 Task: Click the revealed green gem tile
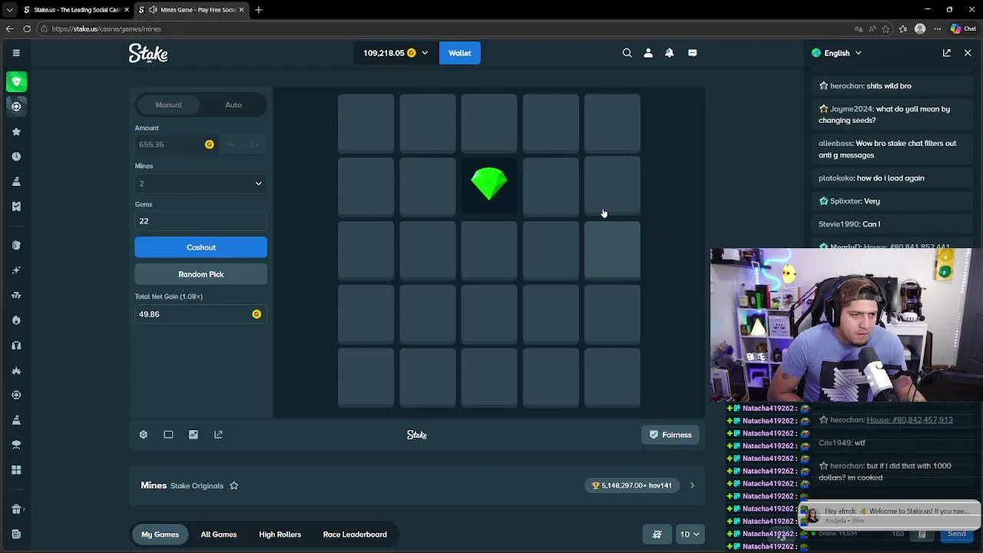click(489, 184)
